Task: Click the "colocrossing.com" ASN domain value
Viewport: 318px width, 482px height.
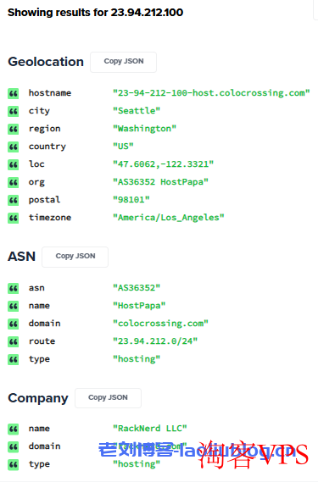Action: click(x=160, y=324)
